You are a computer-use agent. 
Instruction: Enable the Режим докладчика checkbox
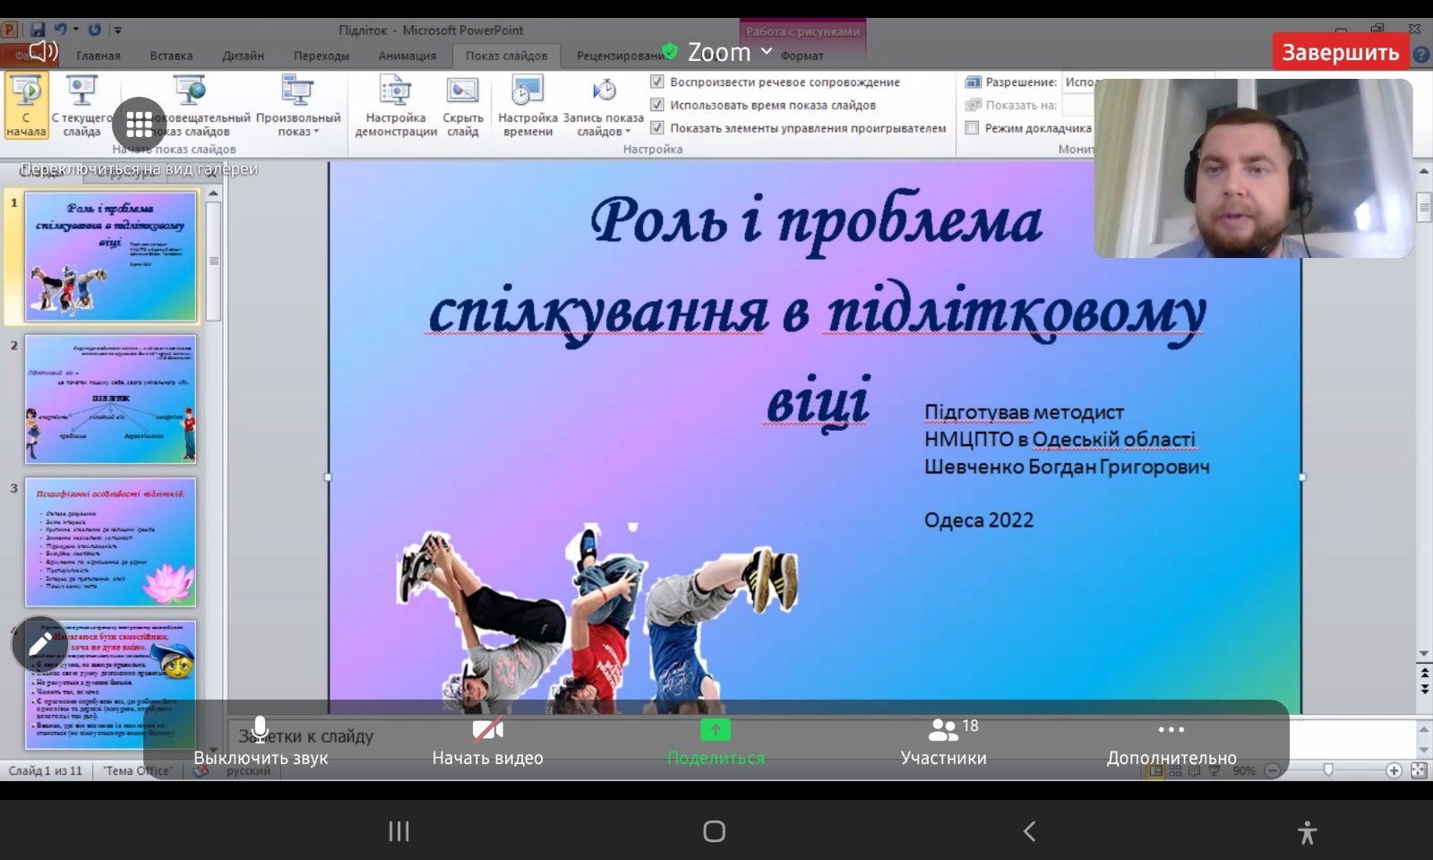coord(972,128)
